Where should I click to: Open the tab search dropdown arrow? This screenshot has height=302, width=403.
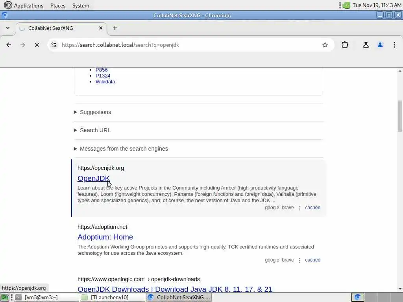8,28
